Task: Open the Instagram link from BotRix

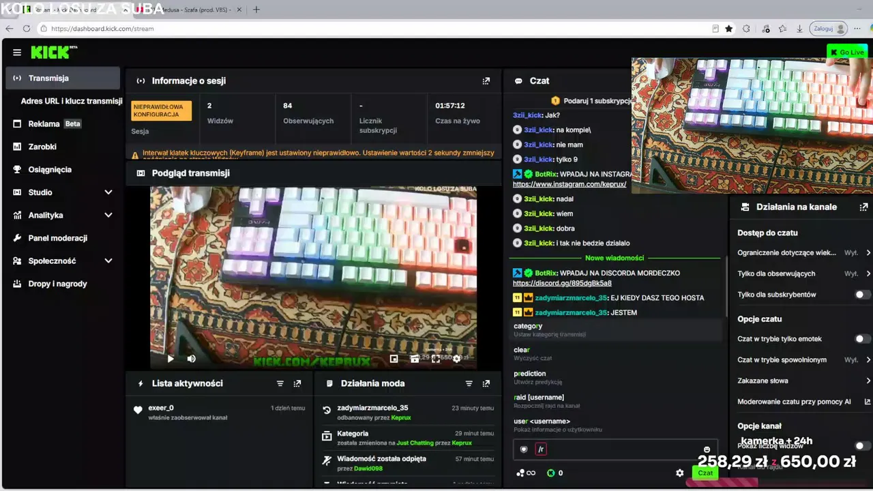Action: (569, 185)
